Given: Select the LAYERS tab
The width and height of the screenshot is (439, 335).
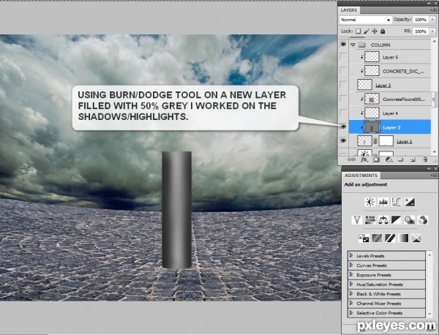Looking at the screenshot, I should [x=349, y=10].
